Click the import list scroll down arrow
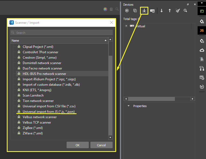 pos(110,138)
